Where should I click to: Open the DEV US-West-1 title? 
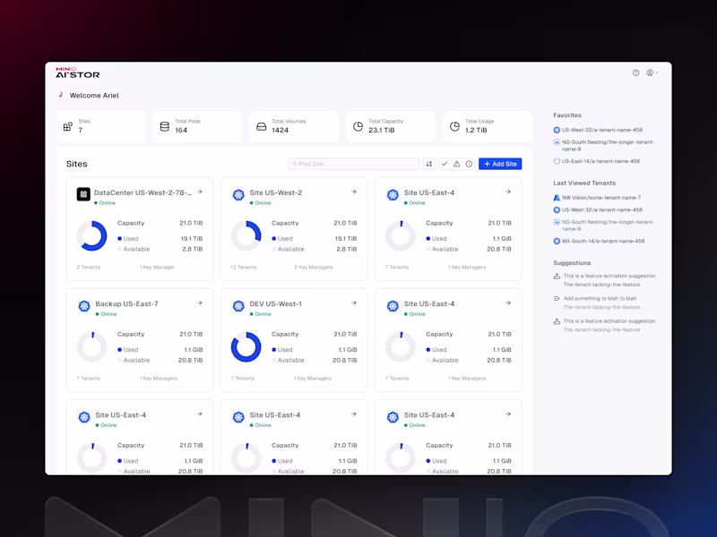tap(276, 303)
